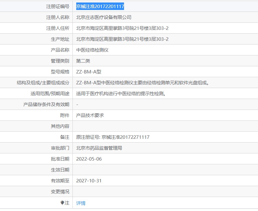
Task: Click the 管理类别 label
Action: point(60,61)
